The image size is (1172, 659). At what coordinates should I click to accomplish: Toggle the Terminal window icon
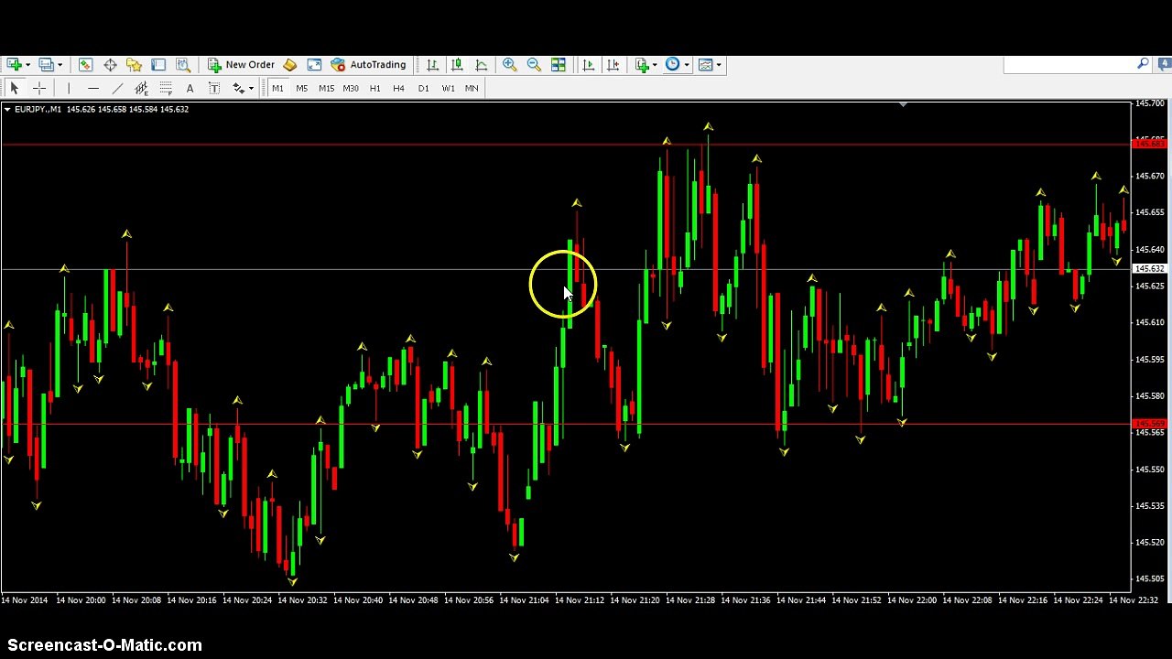(x=158, y=64)
